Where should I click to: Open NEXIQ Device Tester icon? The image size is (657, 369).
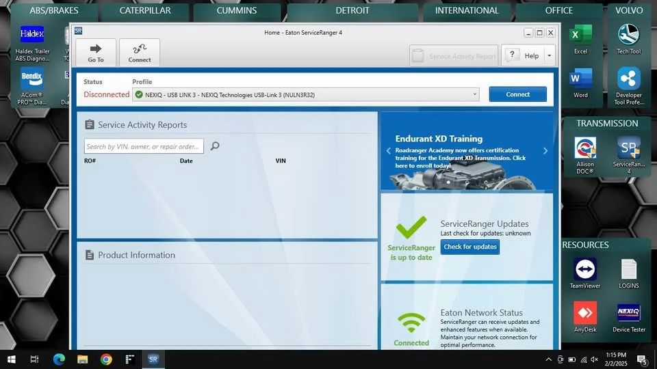[x=628, y=318]
